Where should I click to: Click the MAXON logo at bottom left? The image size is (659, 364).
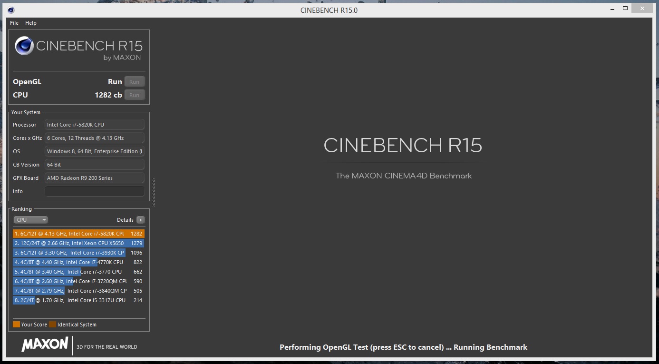point(45,344)
